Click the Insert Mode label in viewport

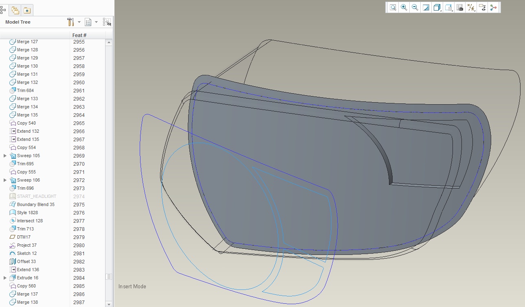pyautogui.click(x=132, y=287)
